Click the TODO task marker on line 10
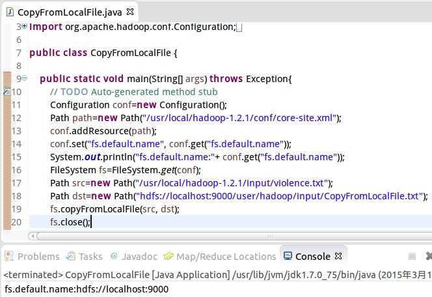Viewport: 432px width, 297px height. (x=7, y=91)
